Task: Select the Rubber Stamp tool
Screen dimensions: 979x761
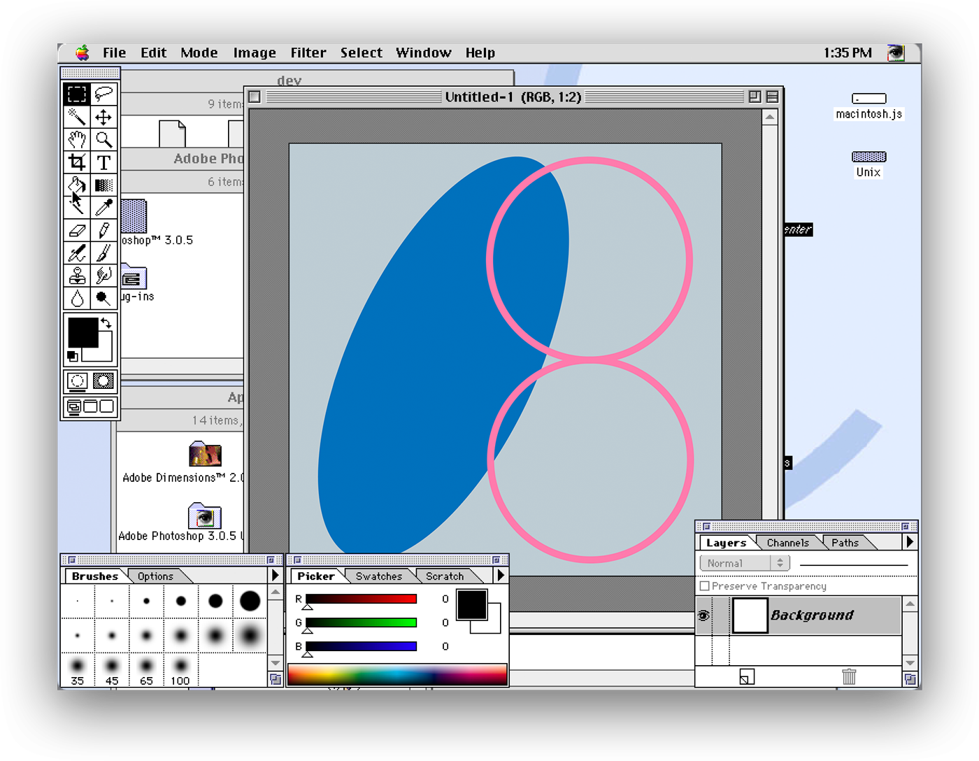Action: (x=77, y=276)
